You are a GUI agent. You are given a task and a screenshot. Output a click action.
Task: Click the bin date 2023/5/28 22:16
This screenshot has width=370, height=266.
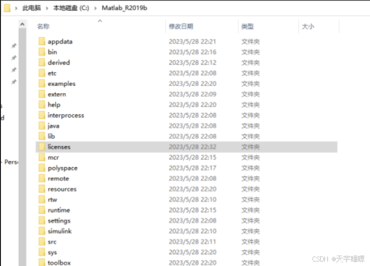[x=192, y=52]
